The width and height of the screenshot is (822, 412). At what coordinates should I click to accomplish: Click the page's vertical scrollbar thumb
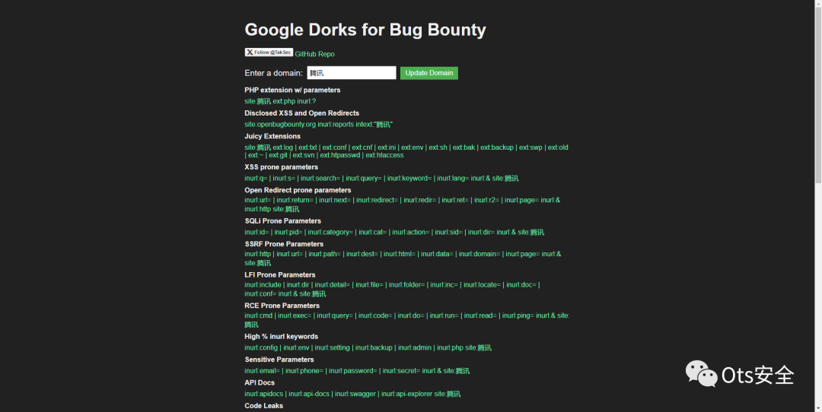[x=817, y=94]
